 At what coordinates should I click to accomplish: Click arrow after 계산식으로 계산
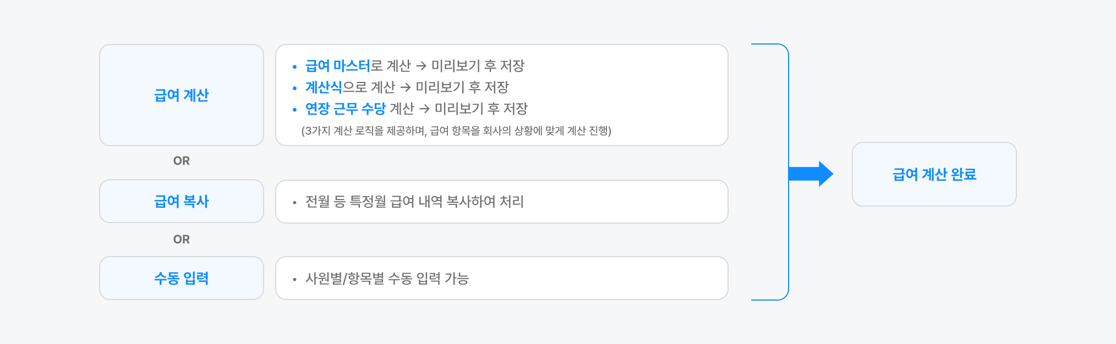[x=406, y=87]
